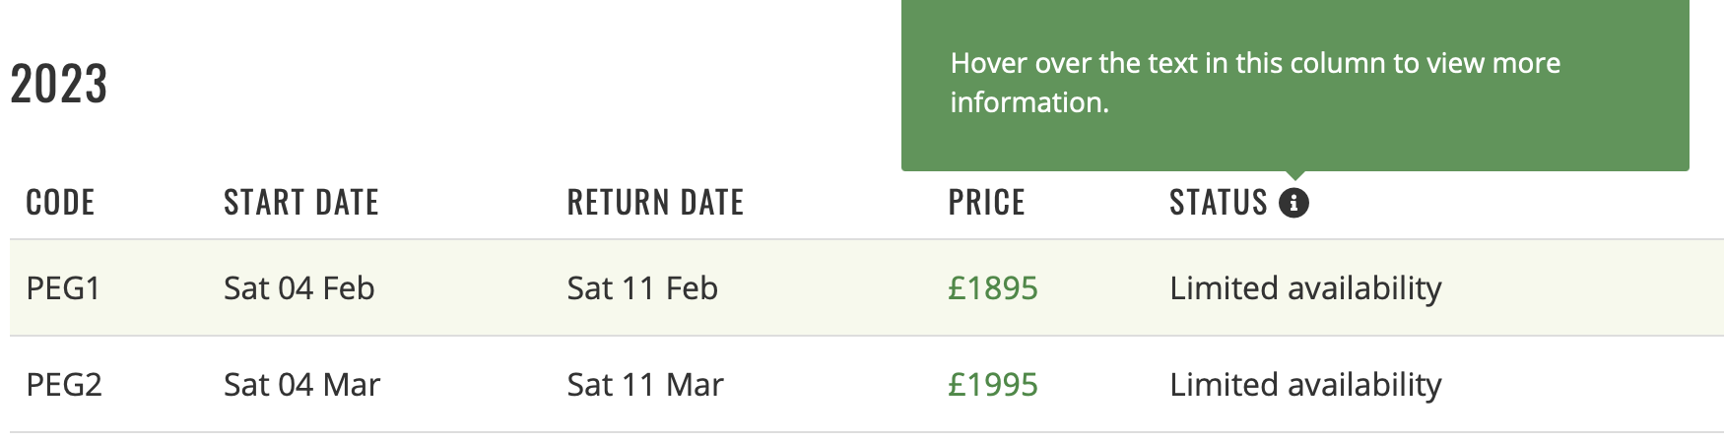Select Limited availability status for PEG2
Screen dimensions: 1724x441
coord(1305,385)
